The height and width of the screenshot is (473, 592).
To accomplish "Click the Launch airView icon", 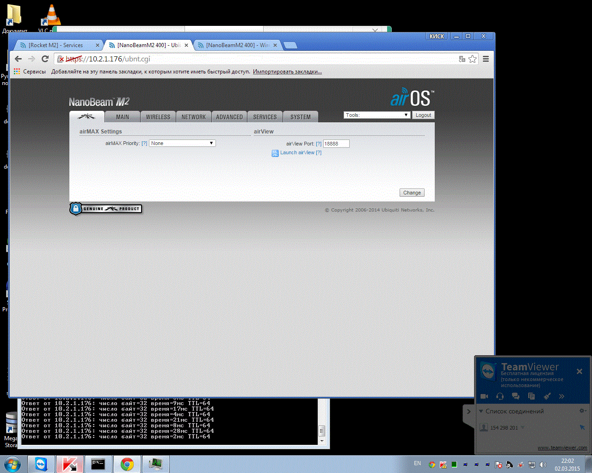I will (275, 153).
